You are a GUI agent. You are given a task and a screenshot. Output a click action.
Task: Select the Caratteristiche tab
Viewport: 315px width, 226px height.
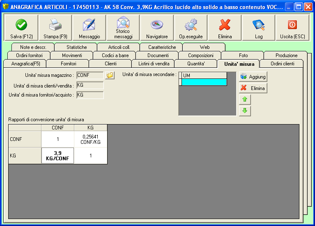[162, 47]
